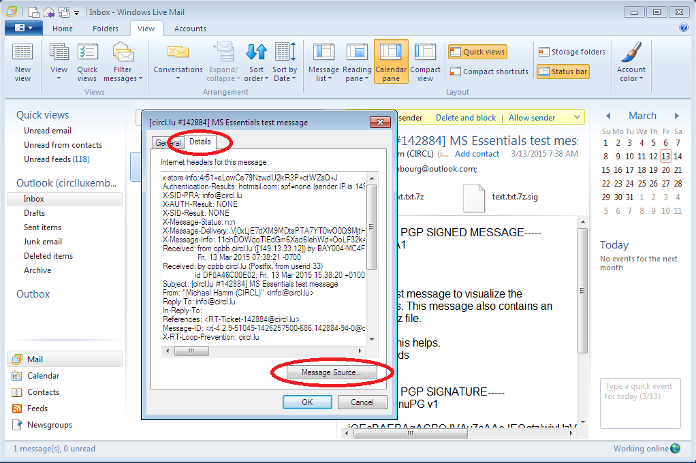Screen dimensions: 696x463
Task: Click the Compact view icon
Action: (x=425, y=53)
